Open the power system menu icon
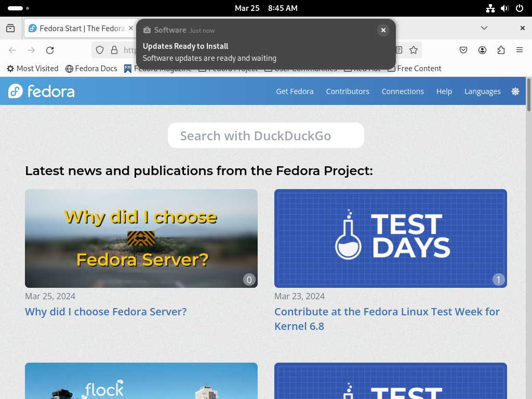Image resolution: width=532 pixels, height=399 pixels. [520, 8]
